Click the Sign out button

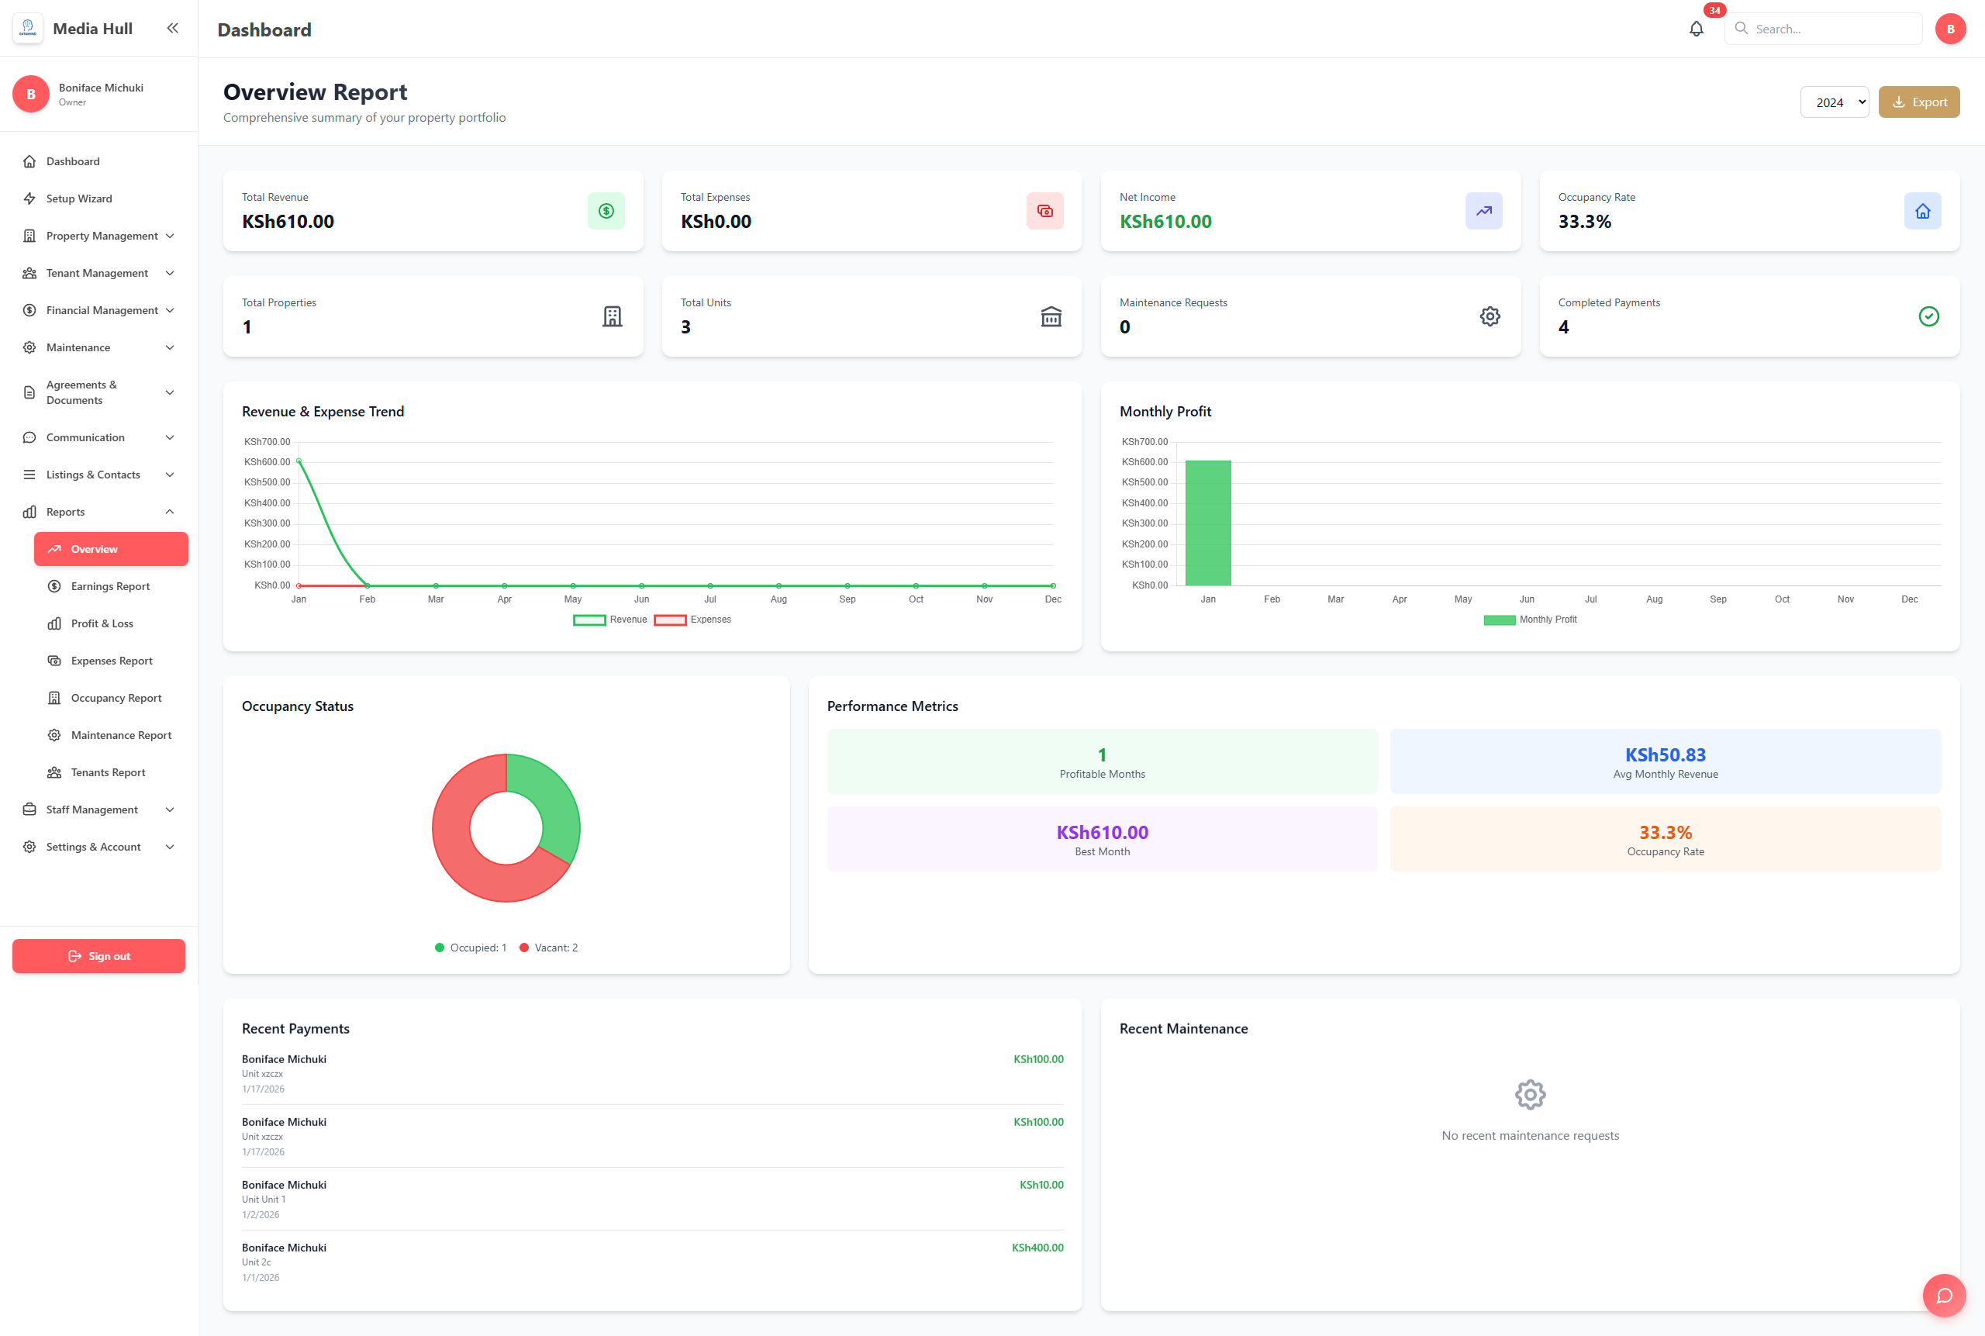point(98,956)
